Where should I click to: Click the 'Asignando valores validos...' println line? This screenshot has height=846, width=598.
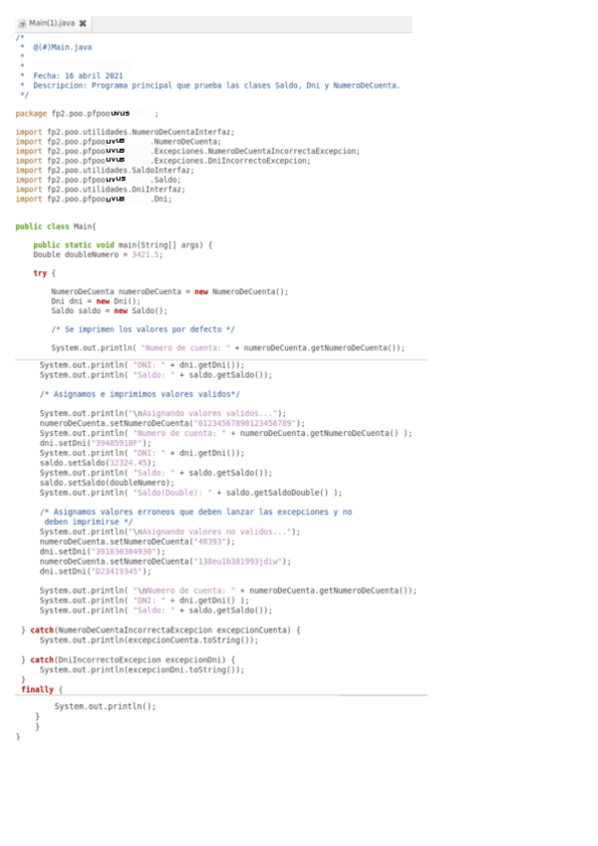click(162, 413)
